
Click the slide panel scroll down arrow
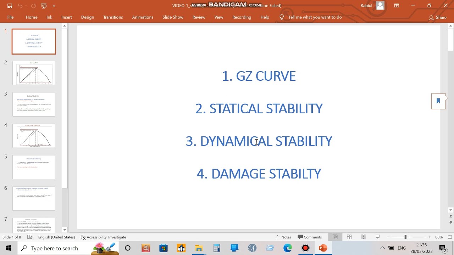pos(65,230)
